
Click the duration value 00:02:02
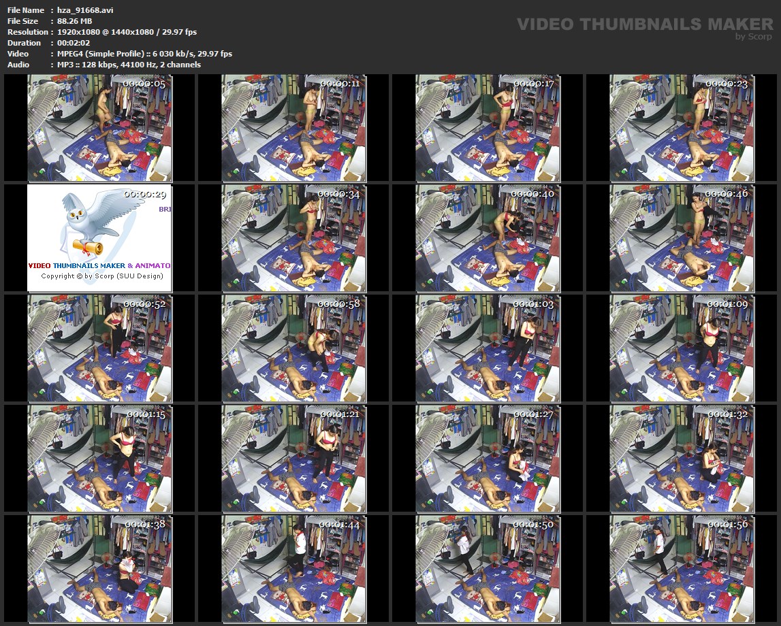pyautogui.click(x=74, y=43)
